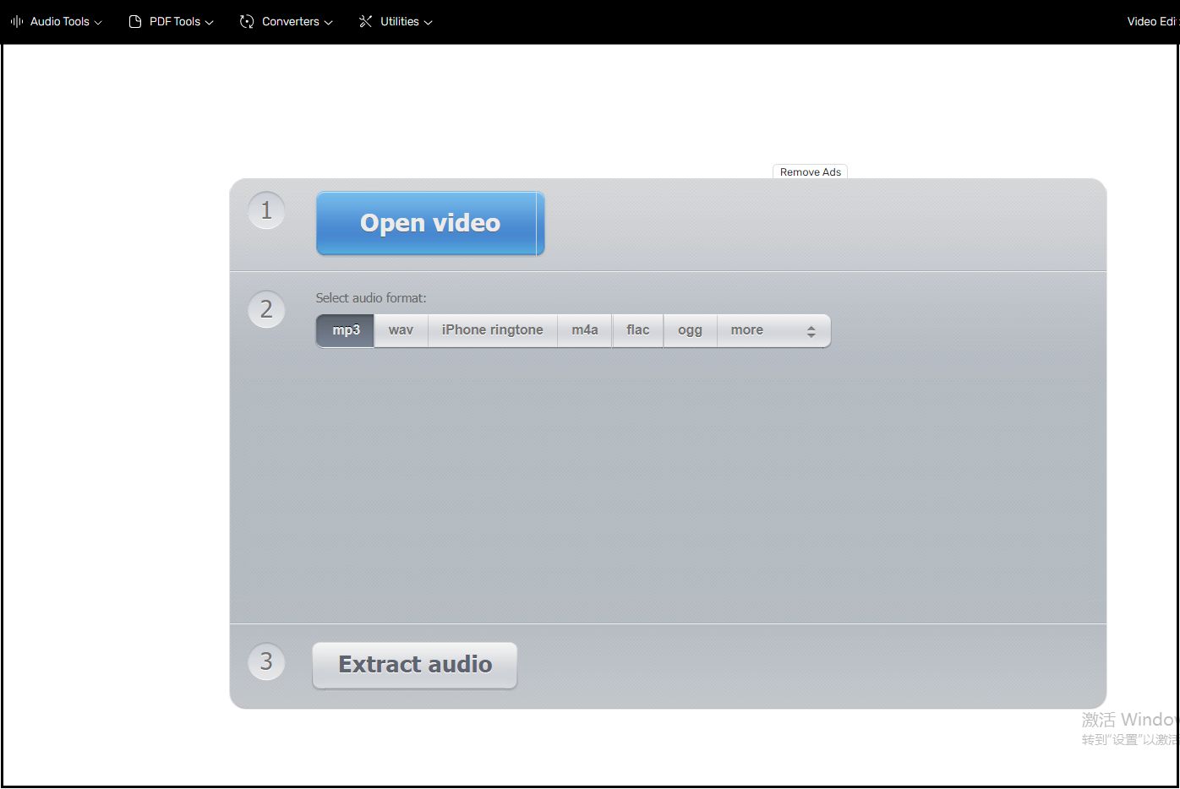
Task: Set the audio format to ogg
Action: pyautogui.click(x=690, y=330)
